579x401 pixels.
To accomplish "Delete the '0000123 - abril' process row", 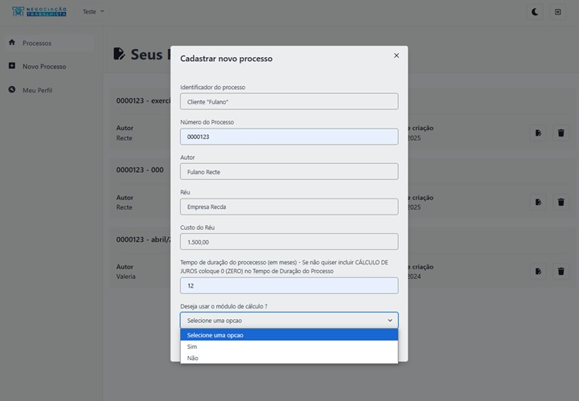I will click(x=561, y=271).
